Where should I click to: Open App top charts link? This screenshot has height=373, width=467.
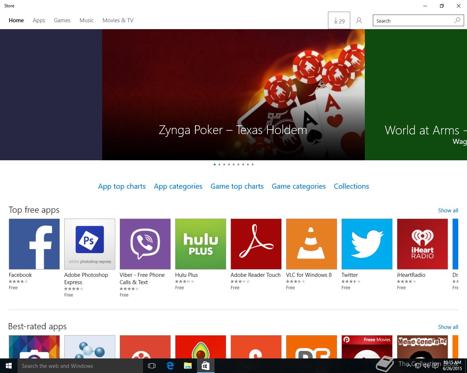click(122, 186)
